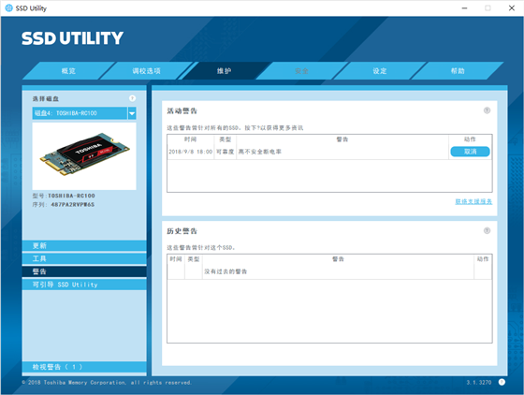Viewport: 524px width, 395px height.
Task: Click help icon in 活动警告 panel
Action: (487, 110)
